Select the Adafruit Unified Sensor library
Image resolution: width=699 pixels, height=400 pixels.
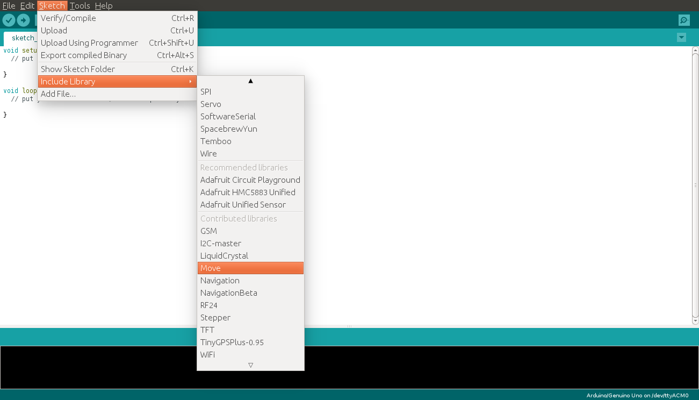click(x=243, y=204)
